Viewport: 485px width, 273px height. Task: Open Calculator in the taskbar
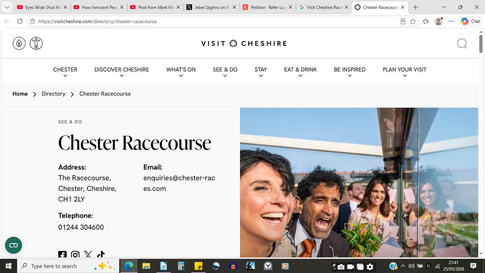coord(181,266)
